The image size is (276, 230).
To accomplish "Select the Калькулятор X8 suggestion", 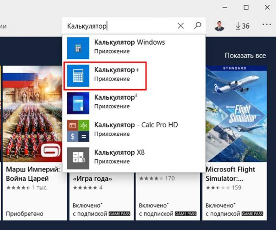I will [x=134, y=158].
